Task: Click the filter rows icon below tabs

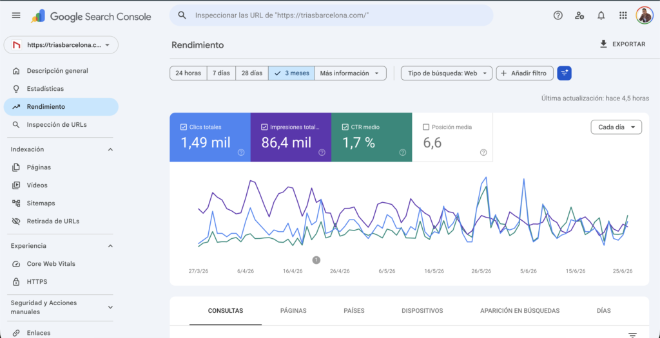Action: tap(632, 335)
